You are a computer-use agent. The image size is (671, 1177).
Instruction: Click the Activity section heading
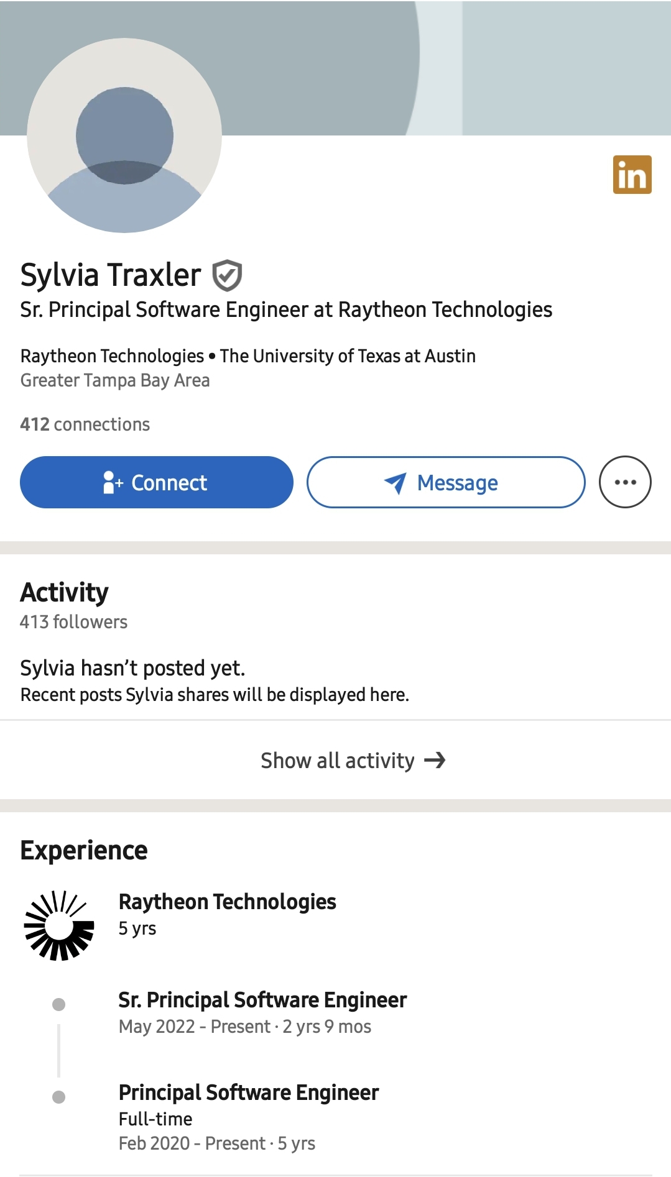point(64,592)
